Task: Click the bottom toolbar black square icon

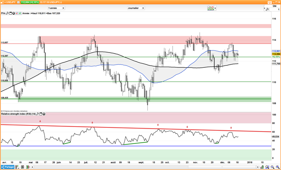Action: pos(22,167)
